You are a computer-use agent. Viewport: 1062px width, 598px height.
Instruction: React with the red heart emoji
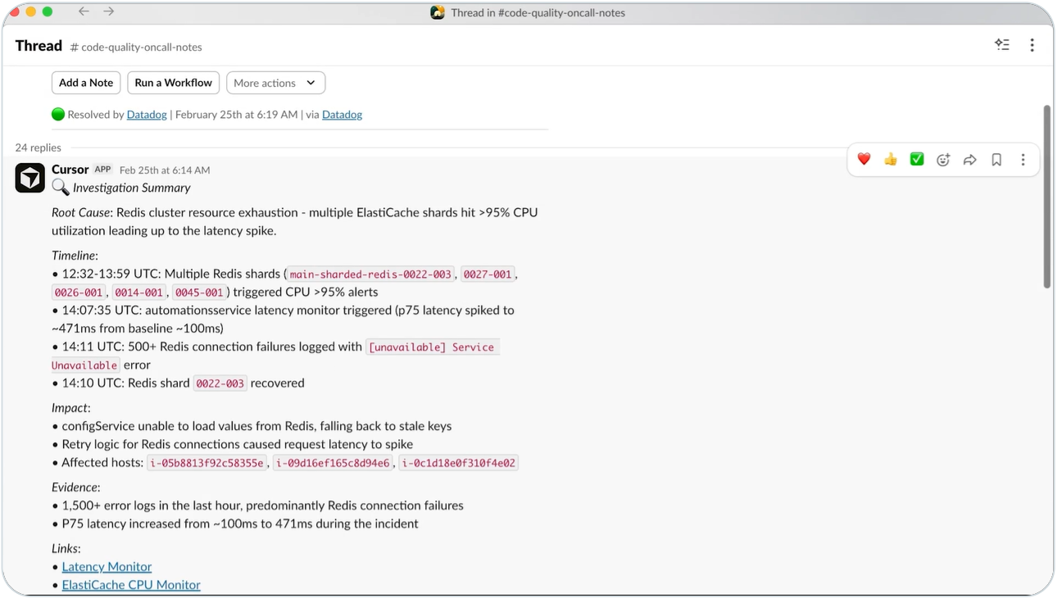[864, 160]
